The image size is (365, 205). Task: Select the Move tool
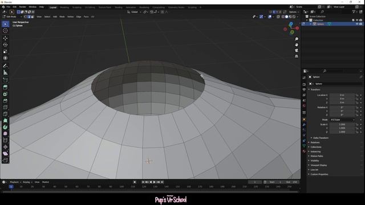coord(5,38)
